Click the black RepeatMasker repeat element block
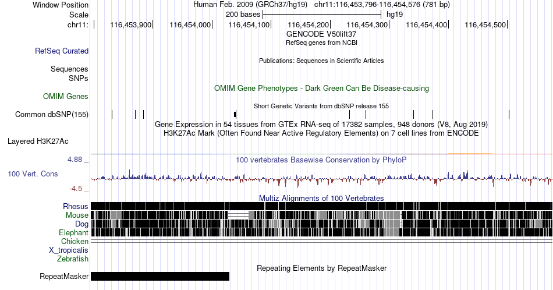This screenshot has width=553, height=290. click(160, 276)
